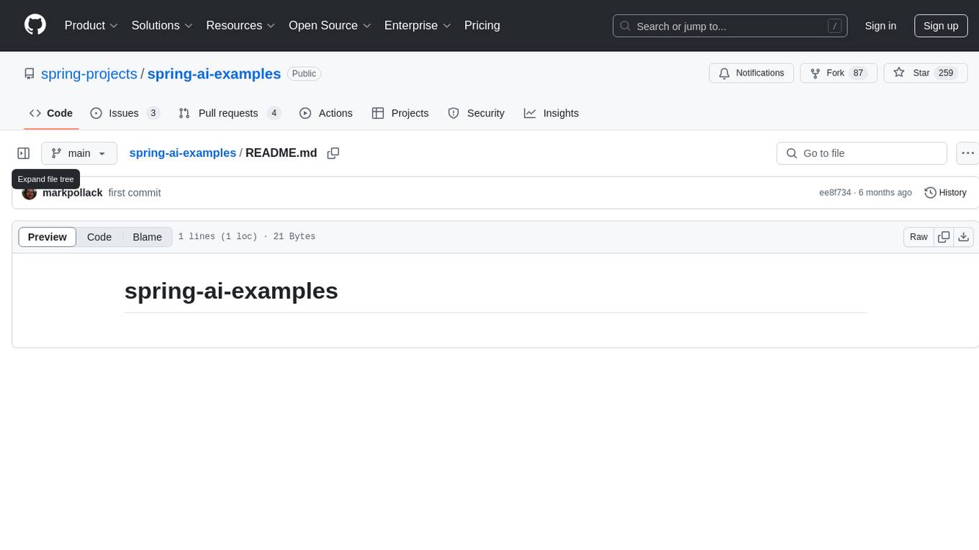Select the Preview file view
The height and width of the screenshot is (550, 979).
click(48, 237)
